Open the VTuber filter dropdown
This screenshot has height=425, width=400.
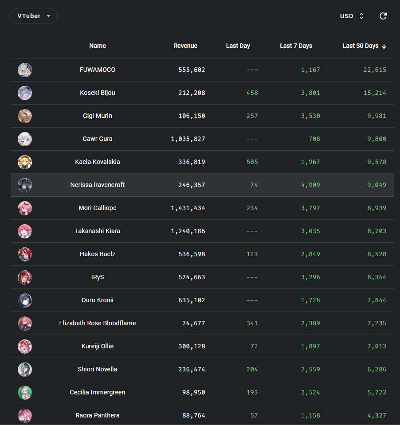(x=34, y=16)
